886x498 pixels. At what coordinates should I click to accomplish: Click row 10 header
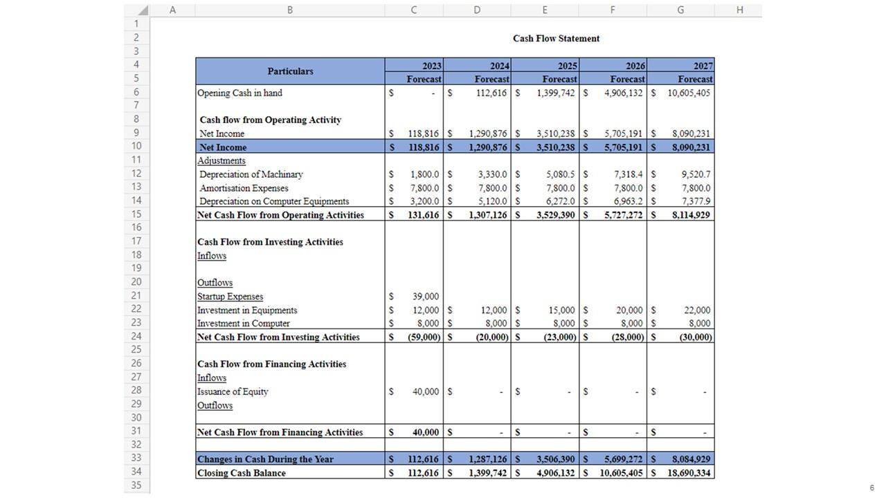tap(136, 147)
